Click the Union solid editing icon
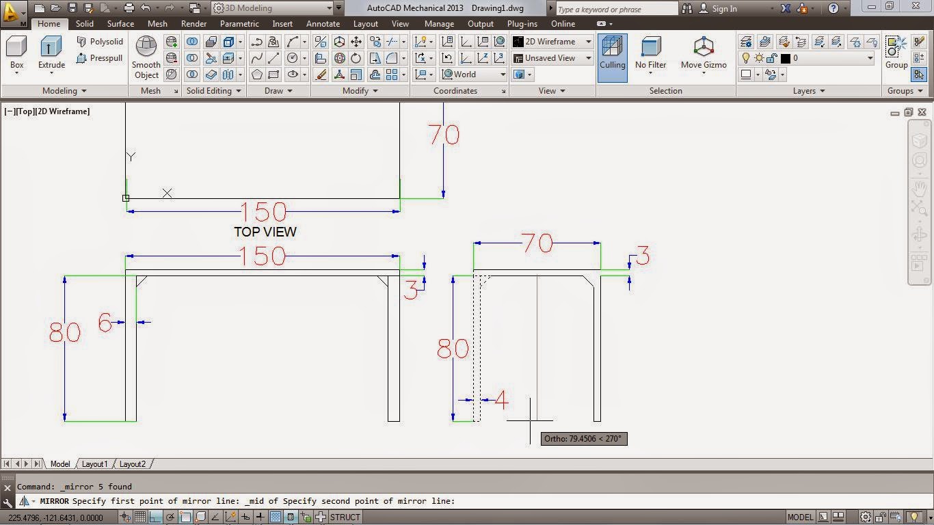 tap(192, 41)
